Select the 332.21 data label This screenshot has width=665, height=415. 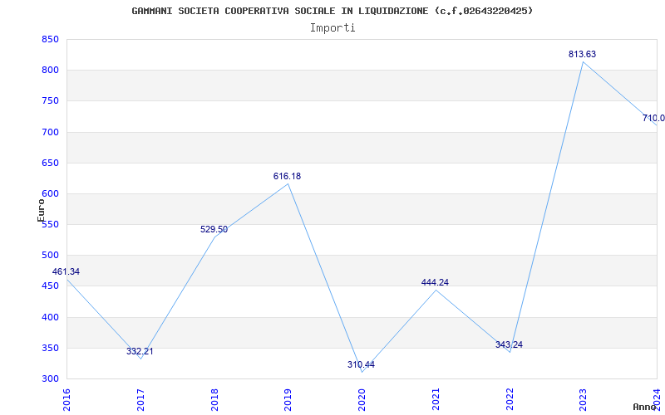click(x=140, y=351)
